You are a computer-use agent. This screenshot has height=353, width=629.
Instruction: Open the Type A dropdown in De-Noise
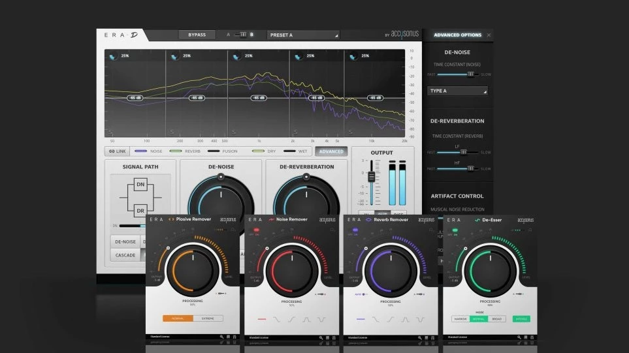coord(457,91)
